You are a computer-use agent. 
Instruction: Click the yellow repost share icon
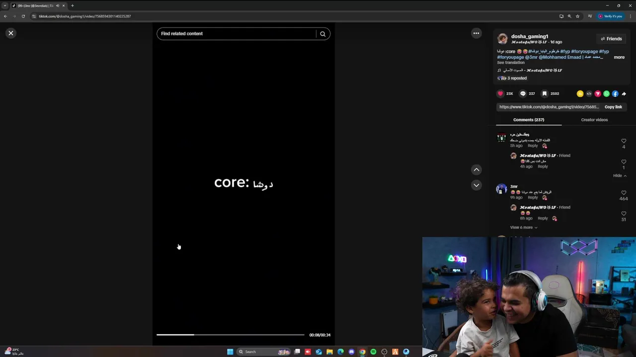580,94
